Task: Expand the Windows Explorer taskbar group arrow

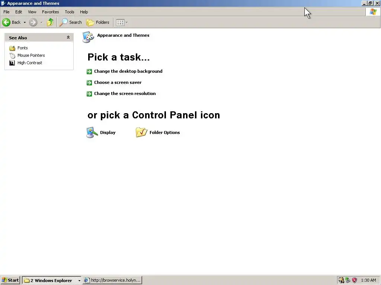Action: (79, 281)
